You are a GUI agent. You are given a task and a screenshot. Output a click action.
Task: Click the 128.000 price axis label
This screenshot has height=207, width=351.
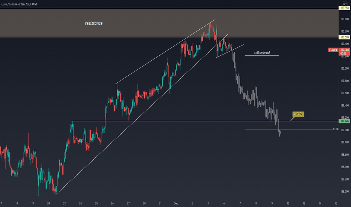click(345, 192)
